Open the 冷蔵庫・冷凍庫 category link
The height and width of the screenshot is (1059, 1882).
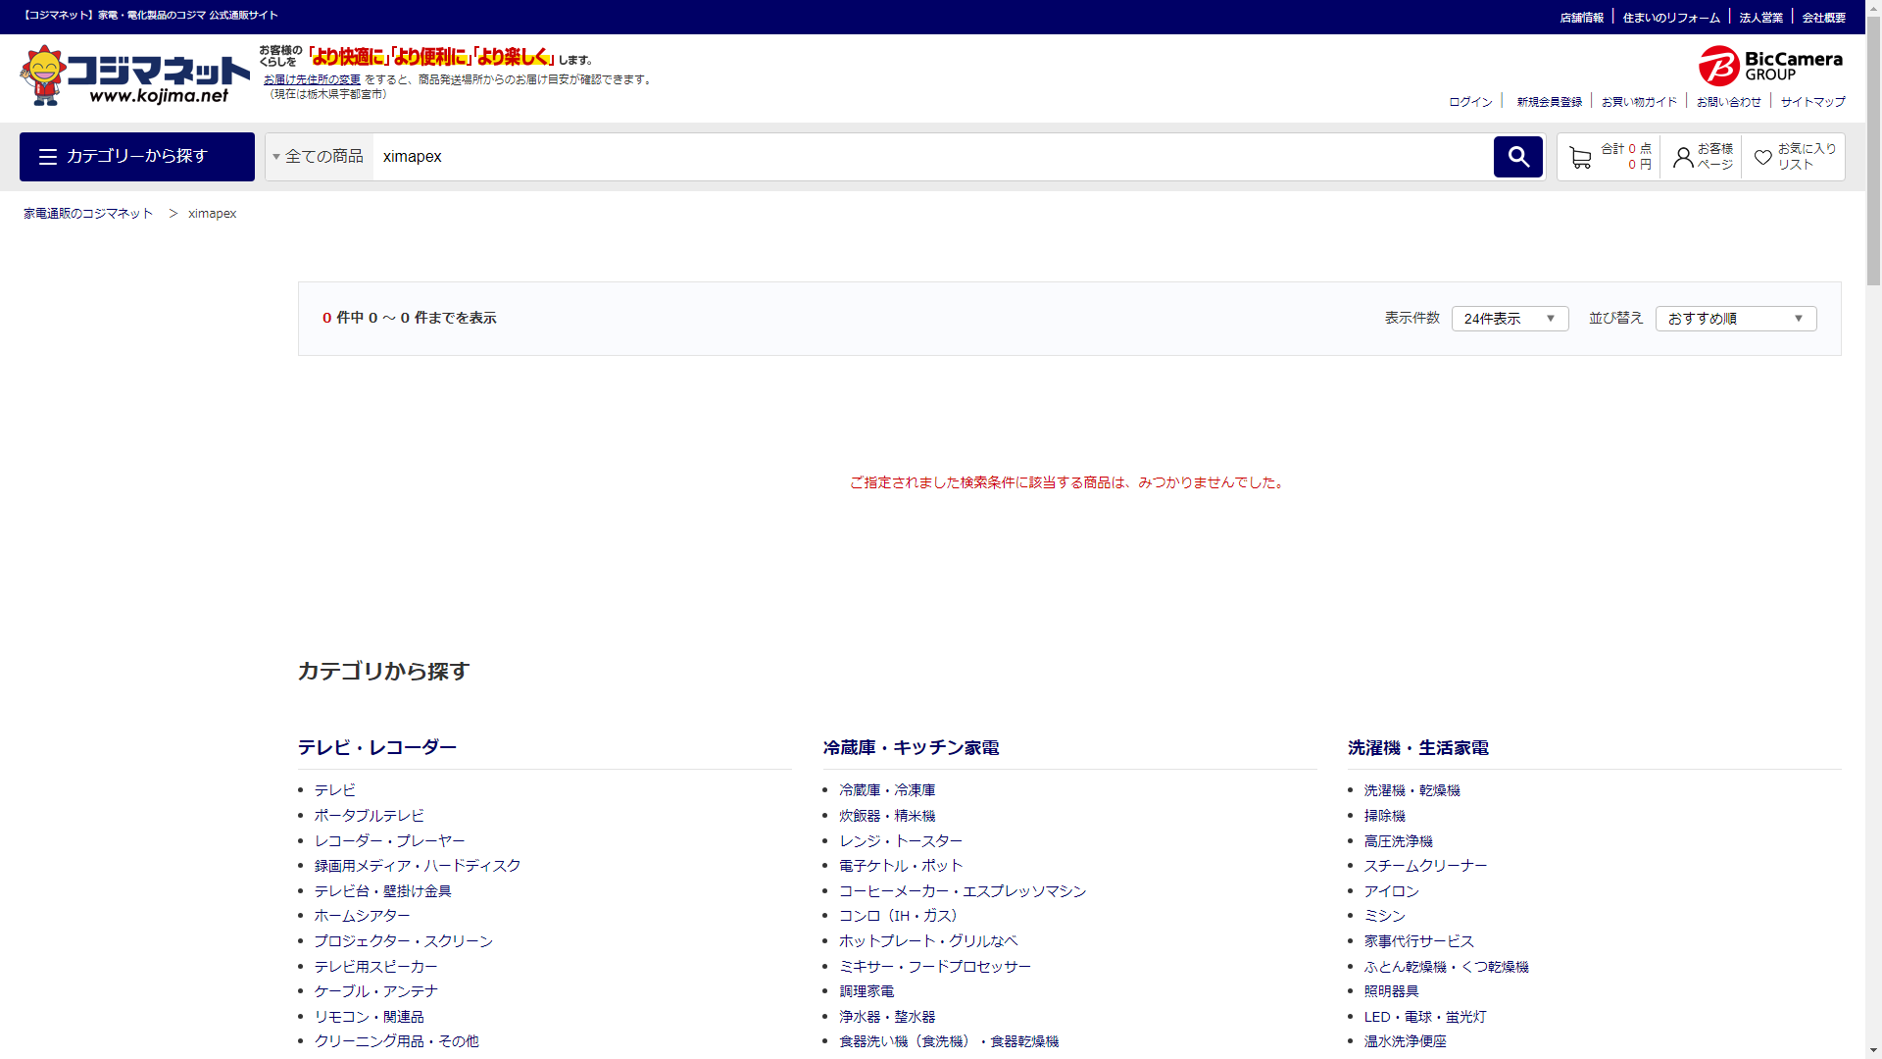[x=887, y=790]
